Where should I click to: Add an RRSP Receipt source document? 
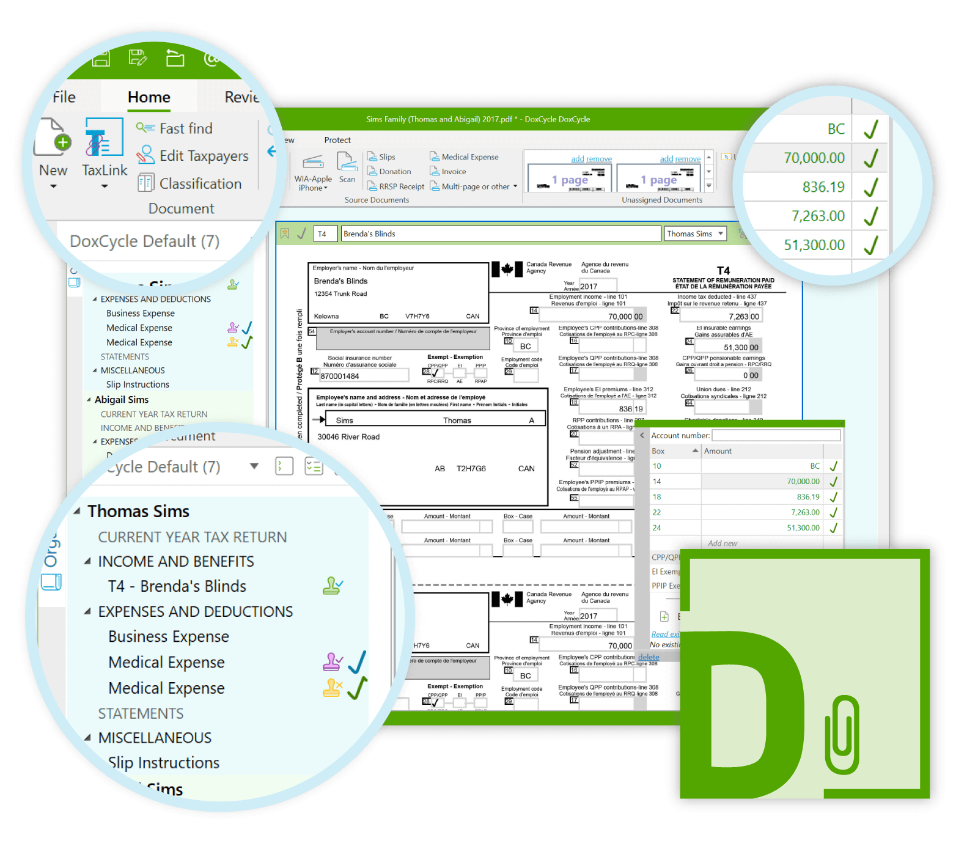click(x=395, y=186)
